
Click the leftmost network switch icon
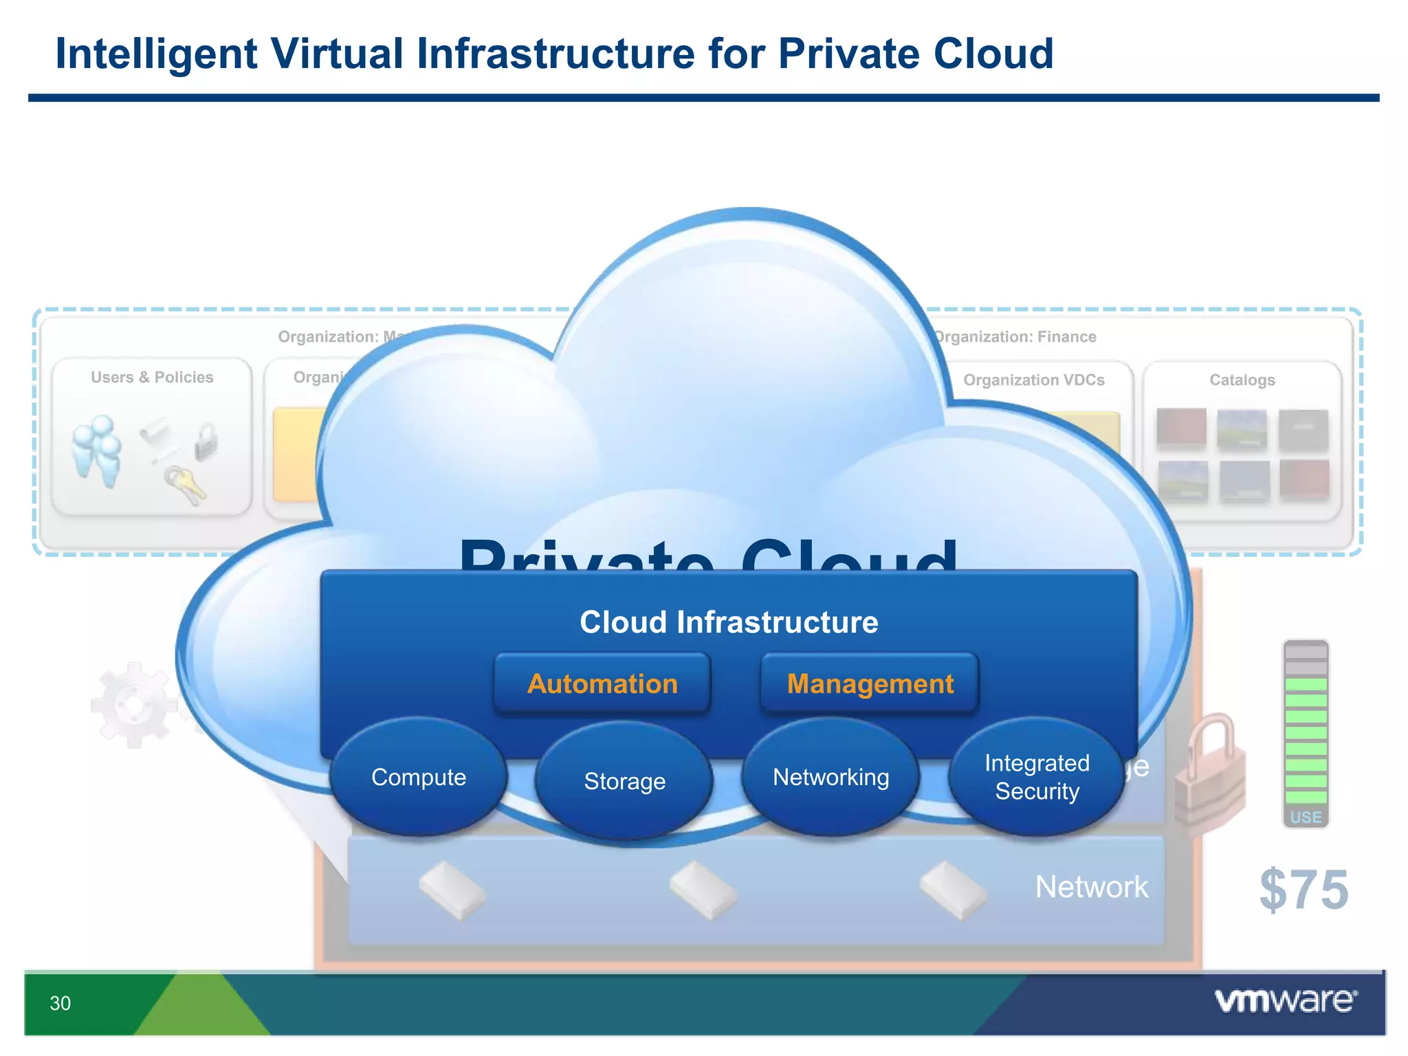(452, 890)
